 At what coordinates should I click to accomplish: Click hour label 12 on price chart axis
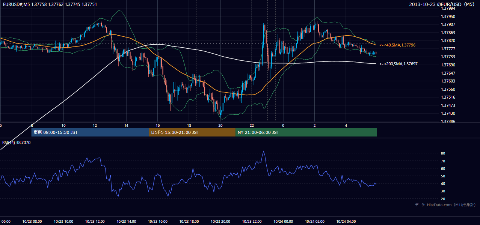(95, 125)
